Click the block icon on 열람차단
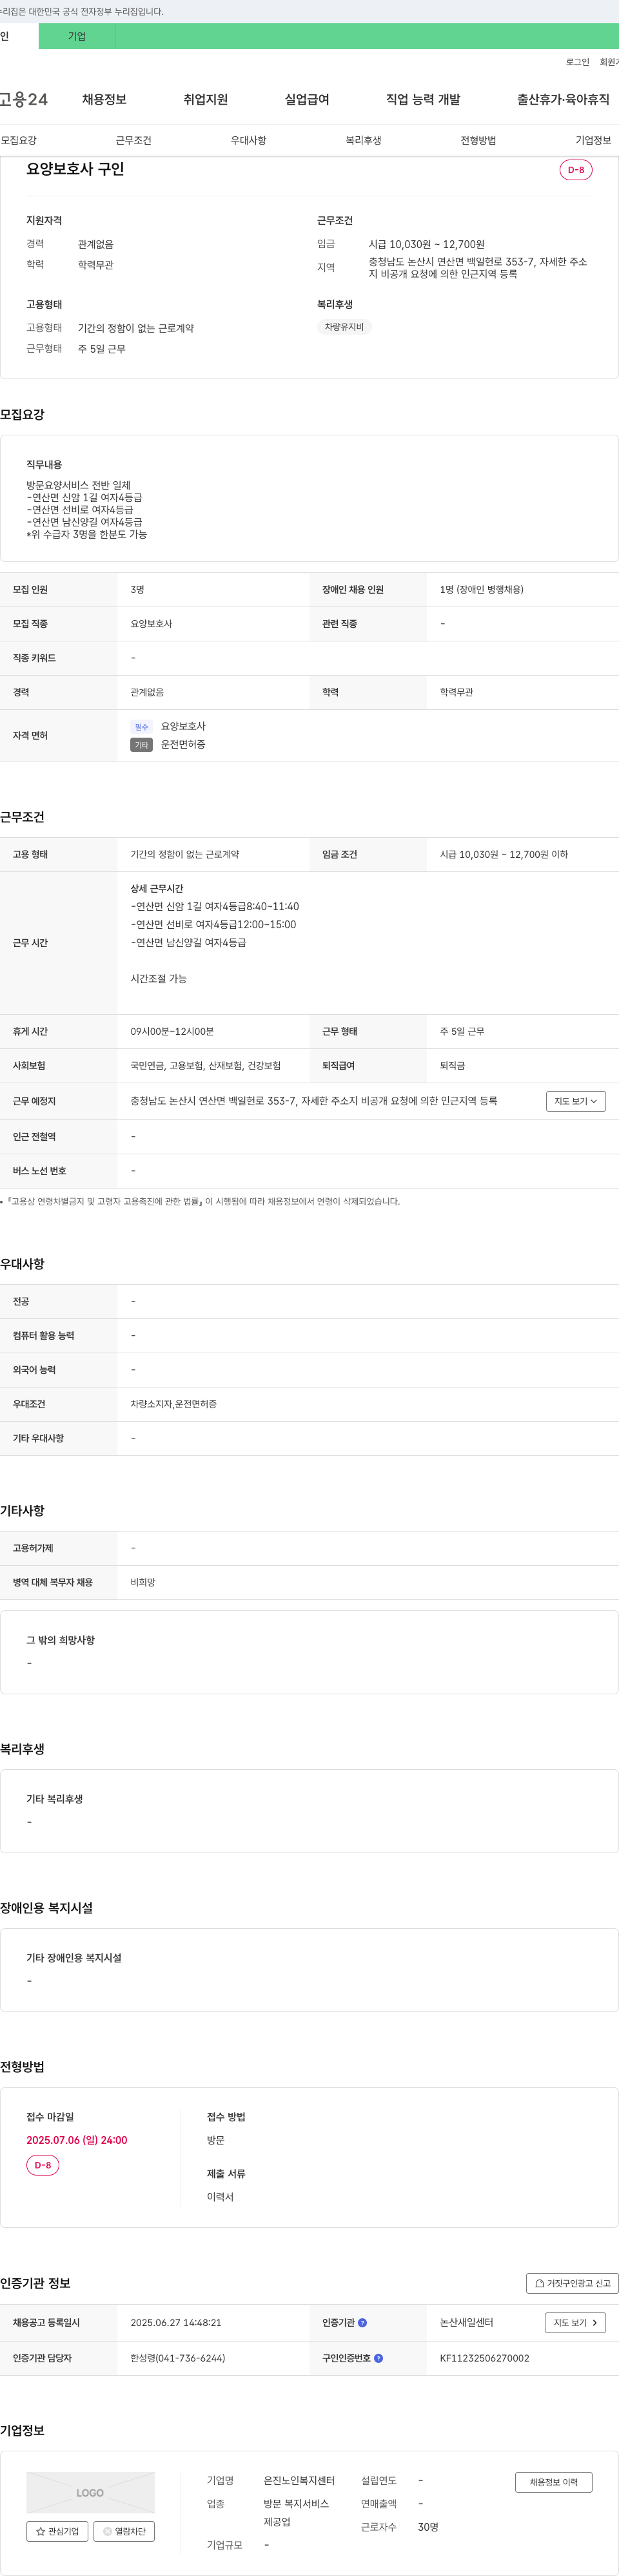619x2576 pixels. [x=108, y=2531]
